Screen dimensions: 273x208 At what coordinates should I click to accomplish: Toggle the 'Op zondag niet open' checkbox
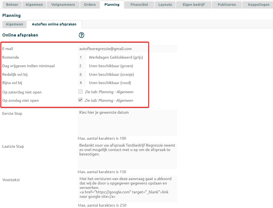click(80, 100)
